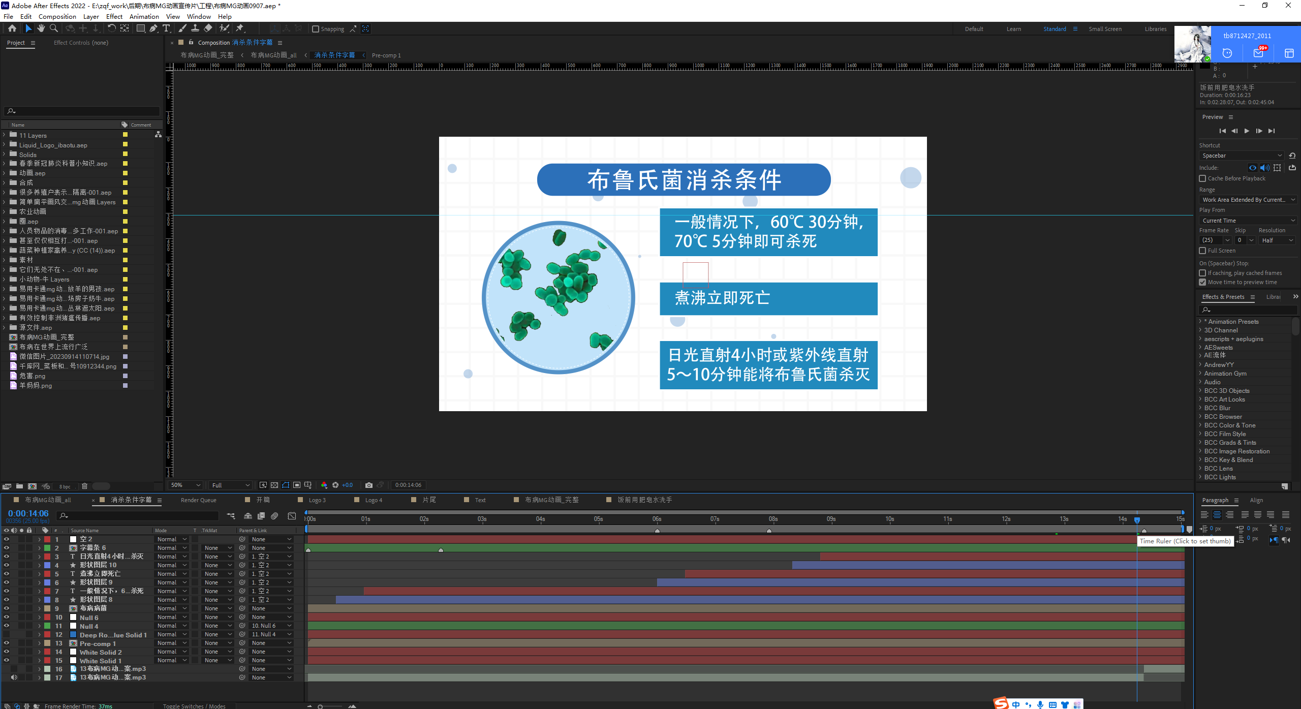Expand Animation Presets in Effects panel
The width and height of the screenshot is (1301, 709).
coord(1201,321)
